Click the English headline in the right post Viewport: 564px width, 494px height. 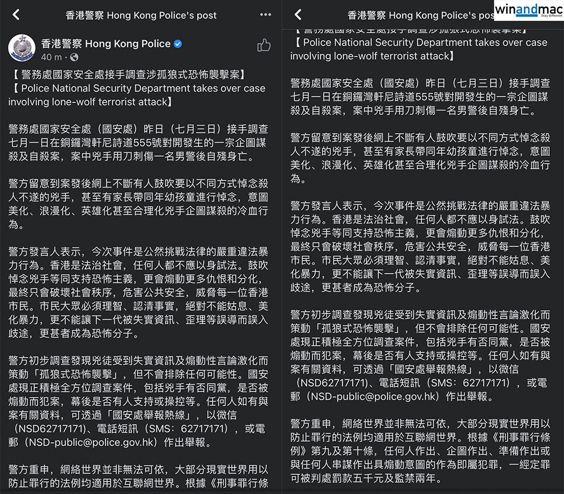coord(418,49)
